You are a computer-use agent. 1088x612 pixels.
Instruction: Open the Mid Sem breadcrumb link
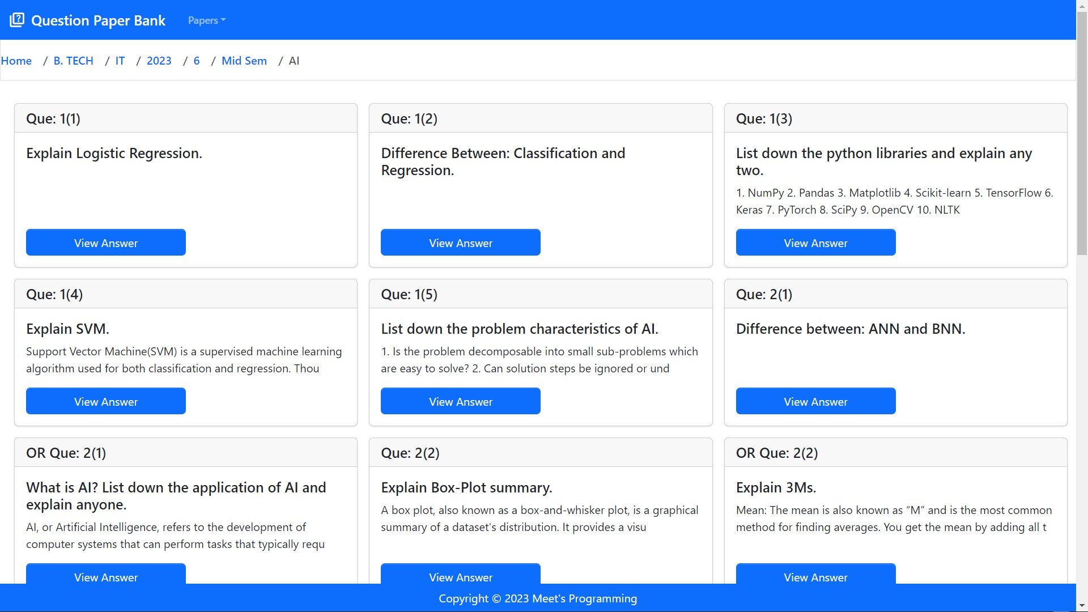click(244, 61)
